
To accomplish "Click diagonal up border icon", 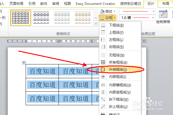I will pos(103,106).
